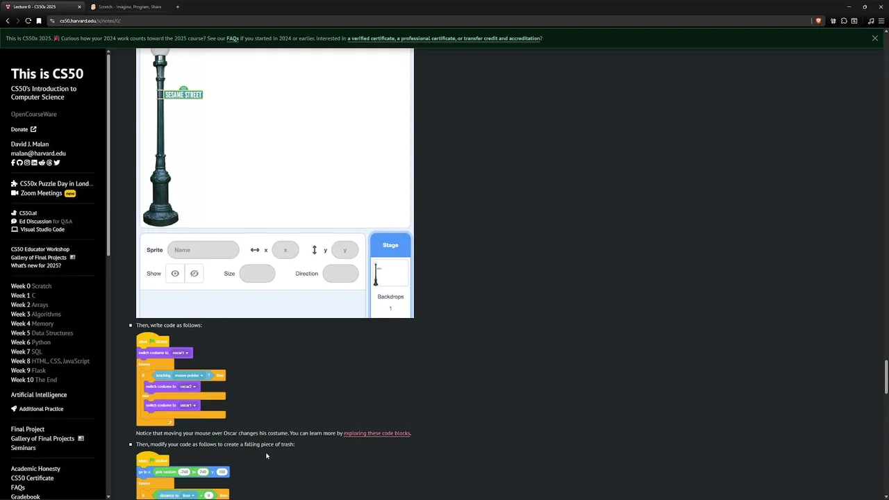Click the Stage backdrop thumbnail

pos(390,273)
